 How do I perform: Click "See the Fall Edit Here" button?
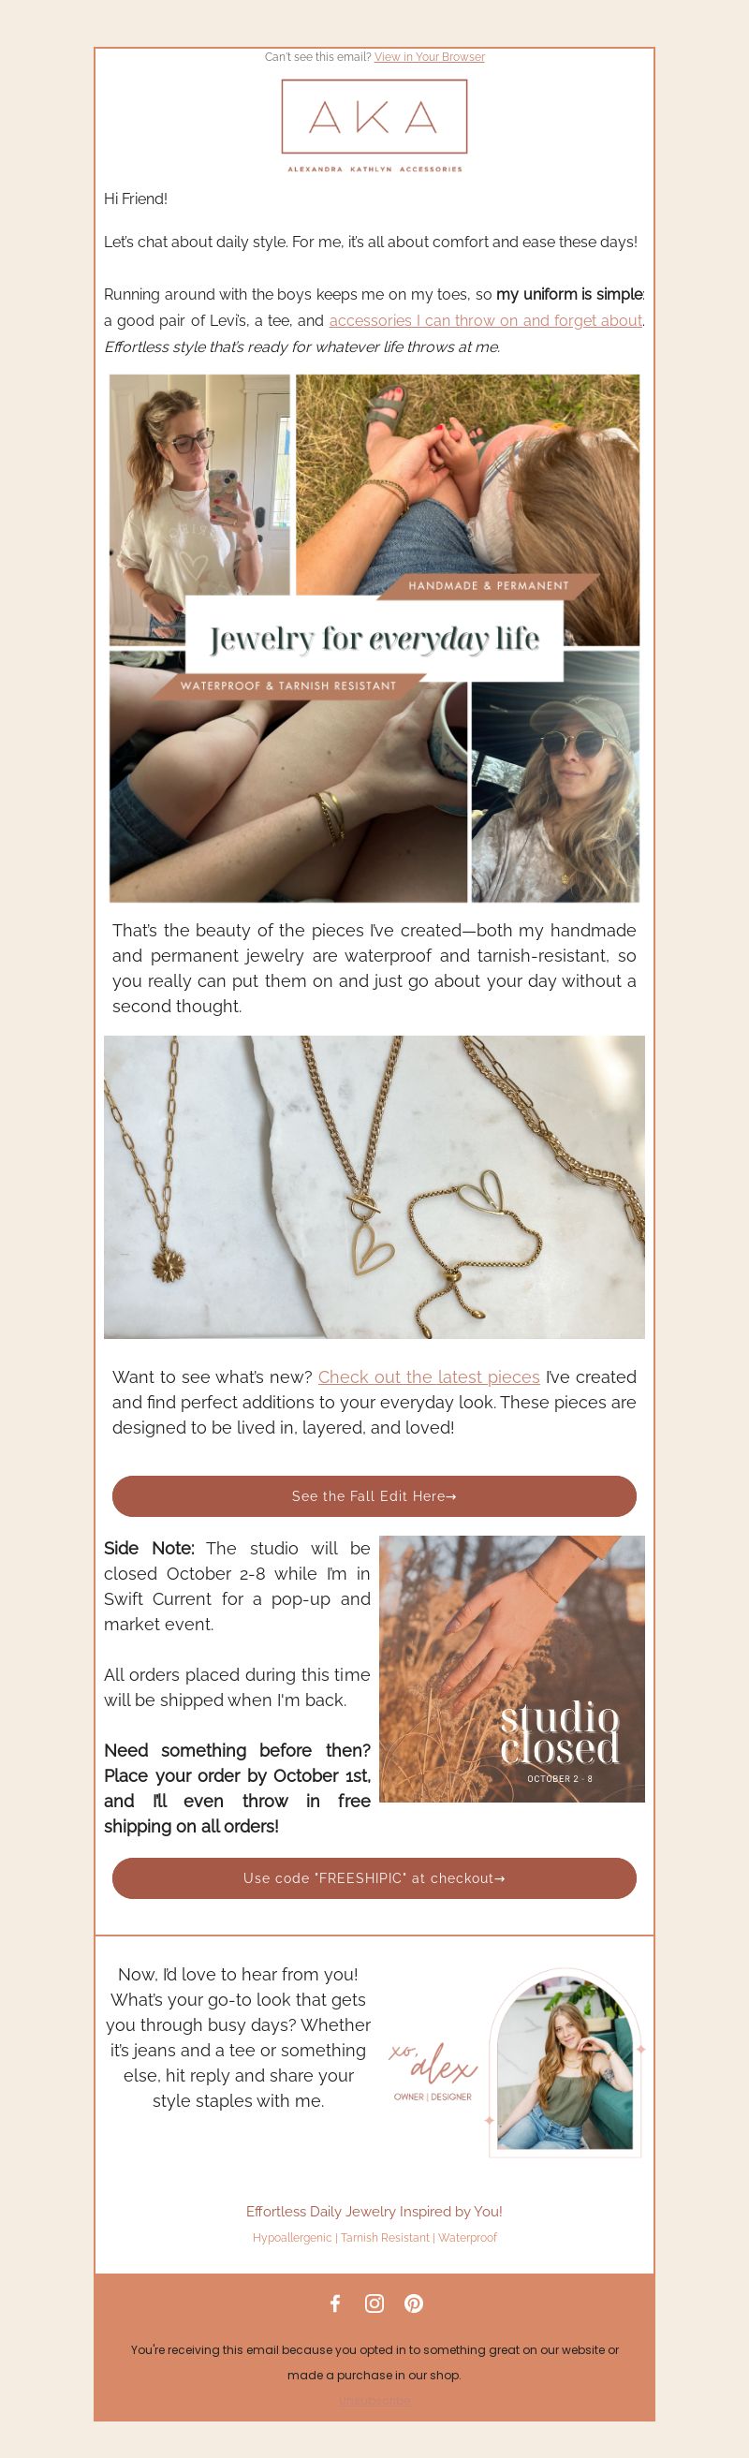(374, 1496)
